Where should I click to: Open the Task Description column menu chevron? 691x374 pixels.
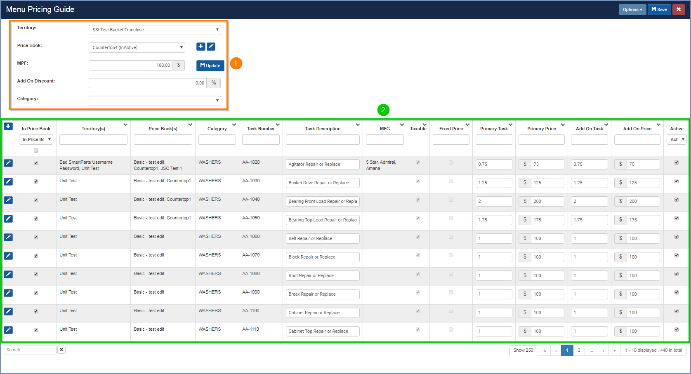[x=358, y=125]
